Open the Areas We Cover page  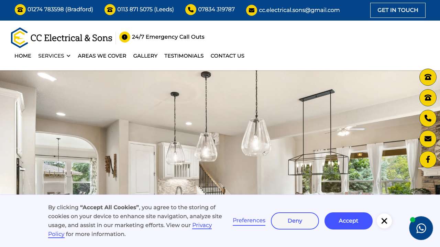coord(102,56)
